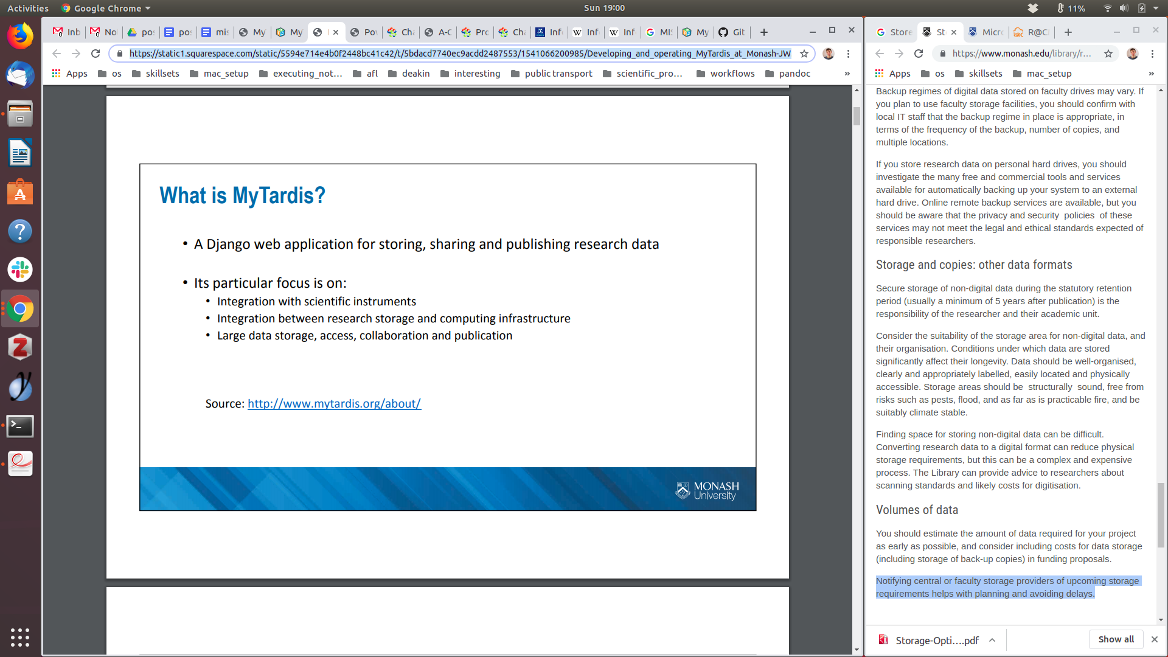Open Storage-Opti pdf download options chevron
The width and height of the screenshot is (1168, 657).
pos(992,640)
